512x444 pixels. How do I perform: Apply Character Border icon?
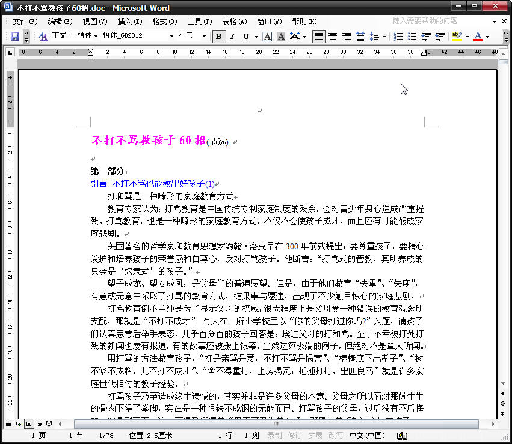pyautogui.click(x=267, y=36)
